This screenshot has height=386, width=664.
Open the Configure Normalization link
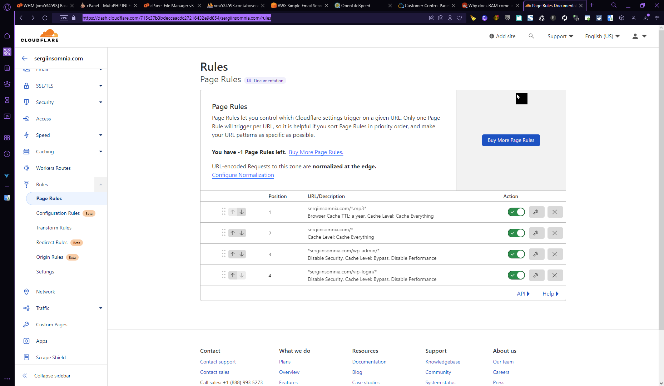click(x=243, y=175)
